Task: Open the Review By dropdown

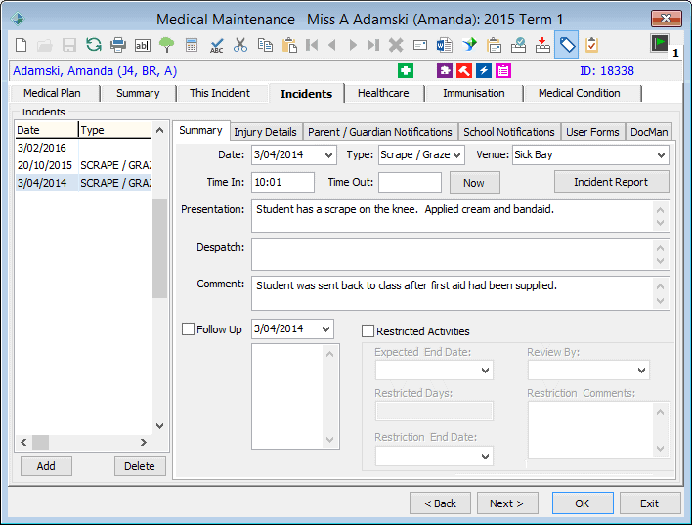Action: 641,370
